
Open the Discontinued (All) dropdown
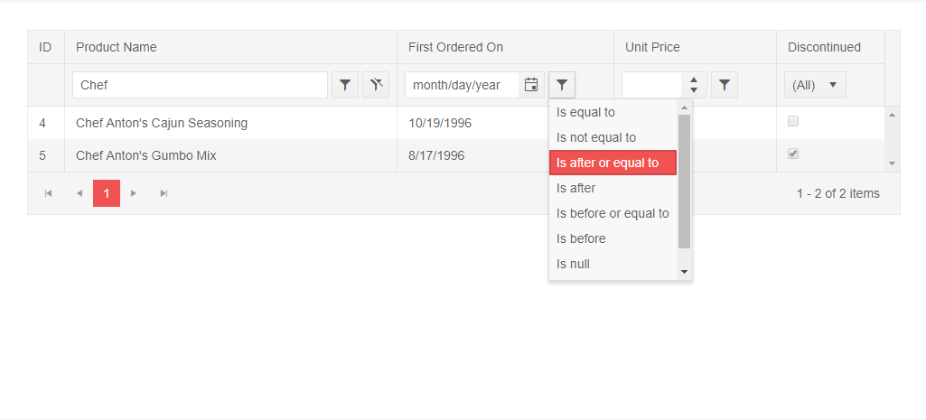coord(815,85)
